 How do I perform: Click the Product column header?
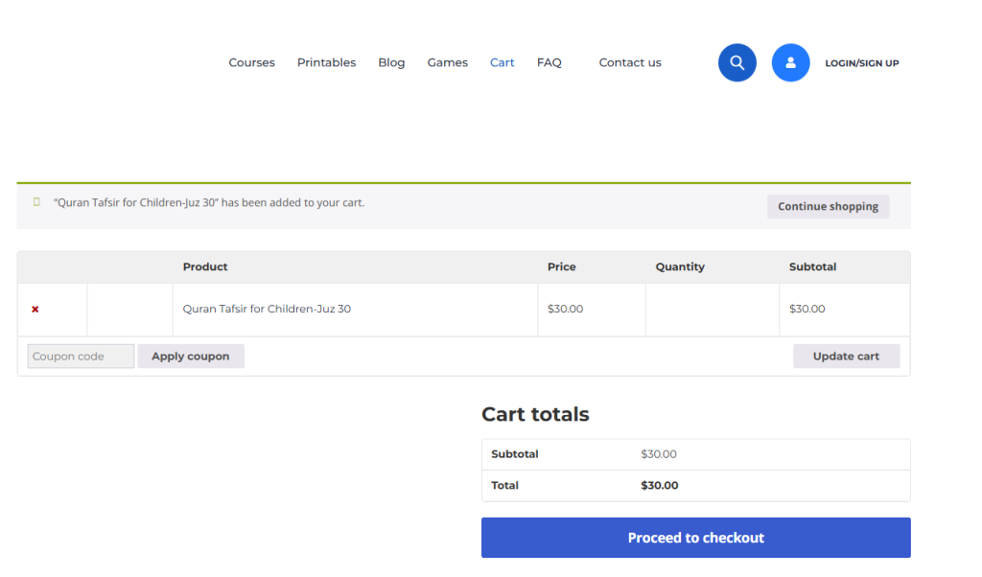pos(205,266)
